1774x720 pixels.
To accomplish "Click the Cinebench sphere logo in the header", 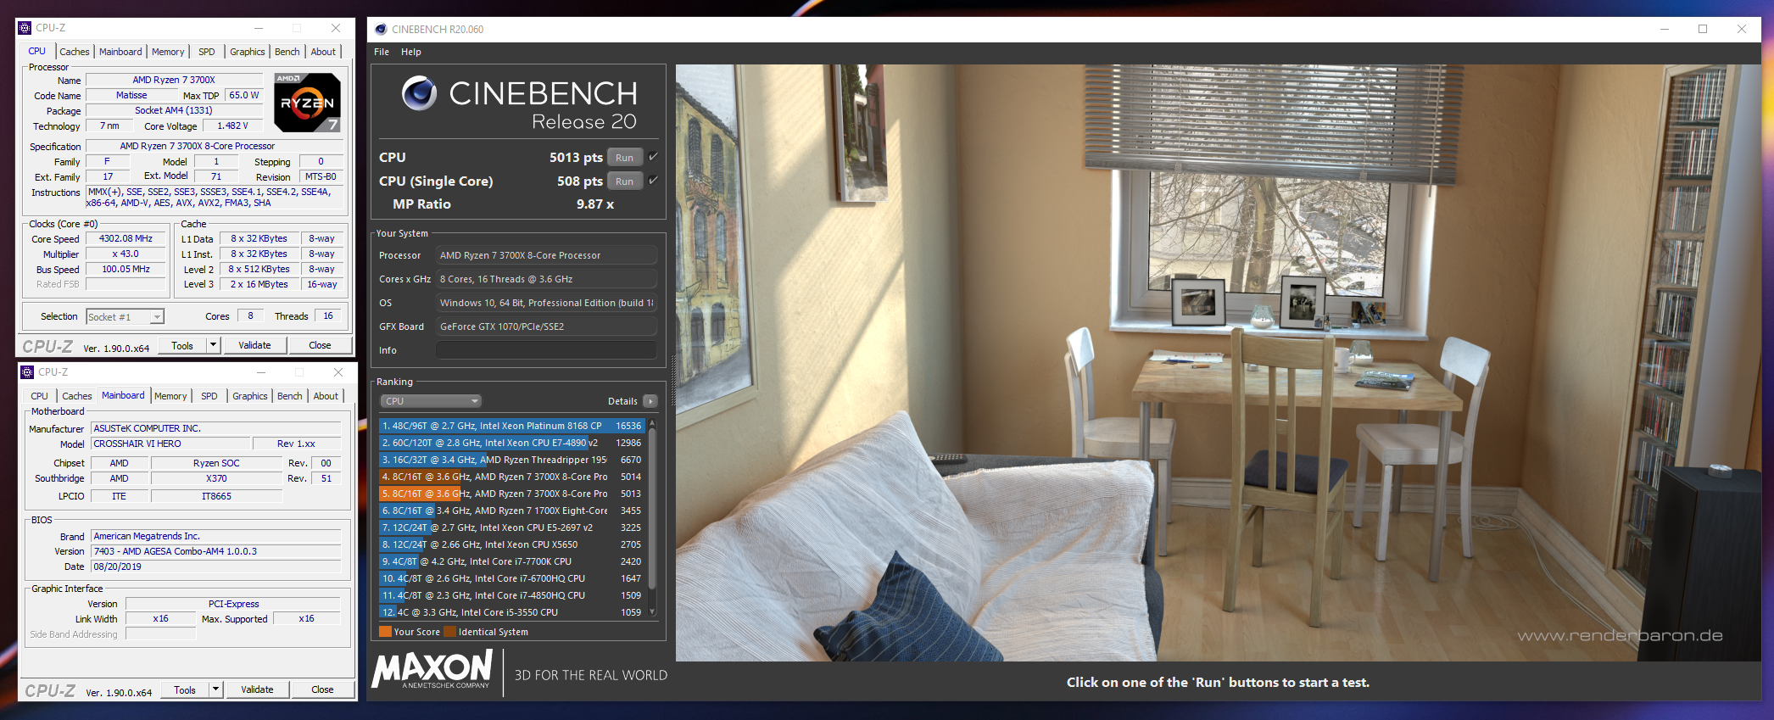I will click(x=419, y=93).
